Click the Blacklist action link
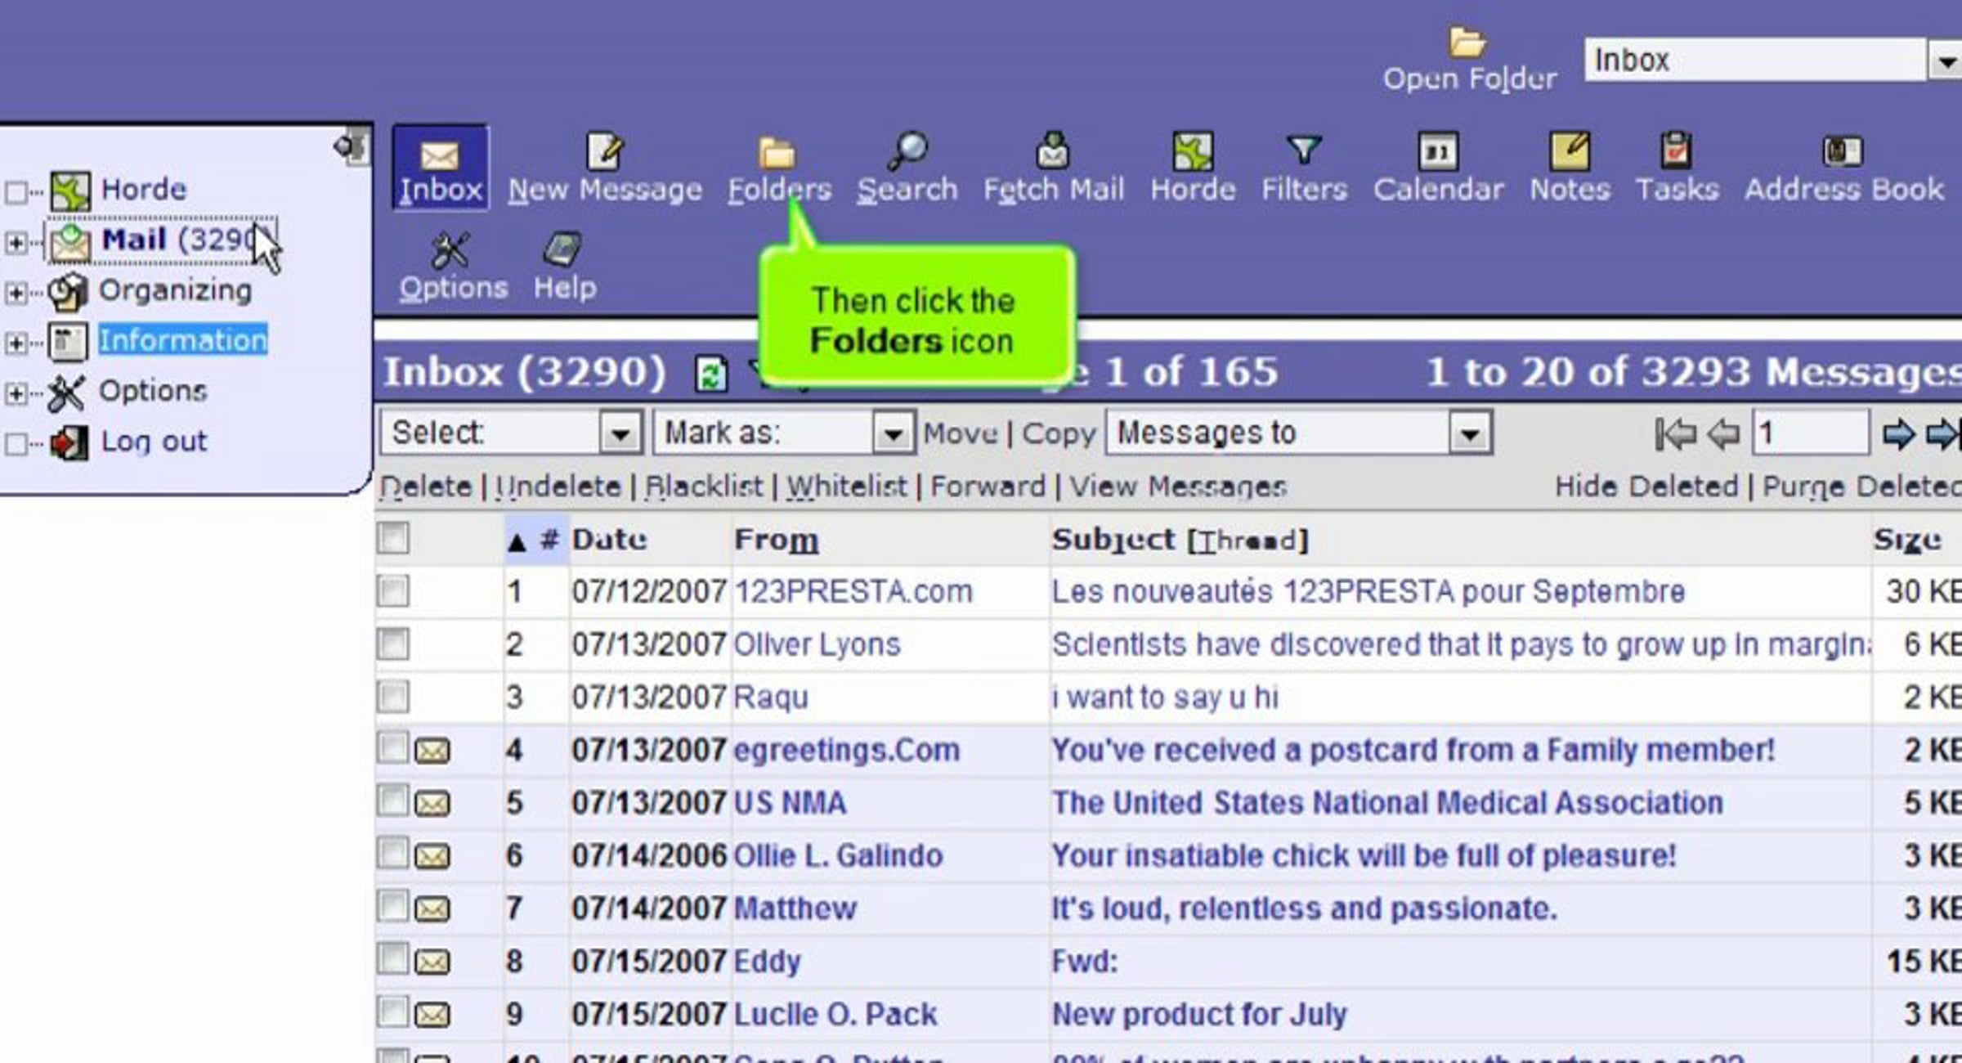The image size is (1962, 1063). [x=703, y=487]
